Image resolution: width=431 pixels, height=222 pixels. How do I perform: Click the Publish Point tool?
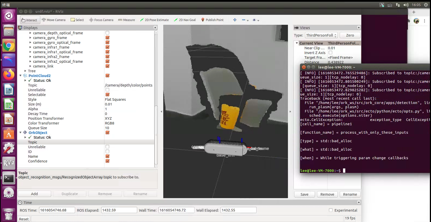(212, 20)
